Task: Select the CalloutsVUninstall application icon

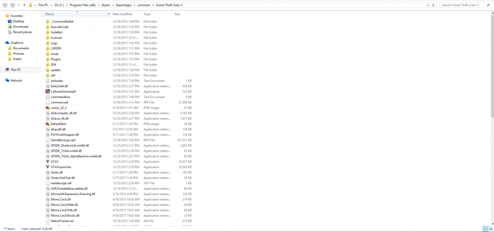Action: (47, 91)
